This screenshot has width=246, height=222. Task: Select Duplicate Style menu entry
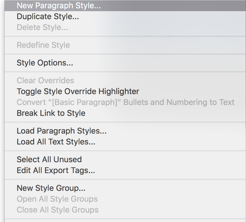tap(48, 17)
